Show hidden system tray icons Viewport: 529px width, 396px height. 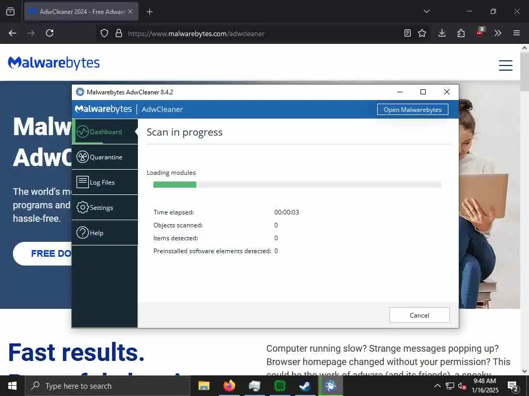click(437, 386)
